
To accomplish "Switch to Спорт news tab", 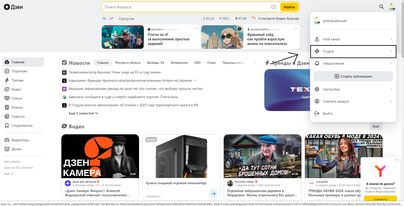I will pos(211,63).
